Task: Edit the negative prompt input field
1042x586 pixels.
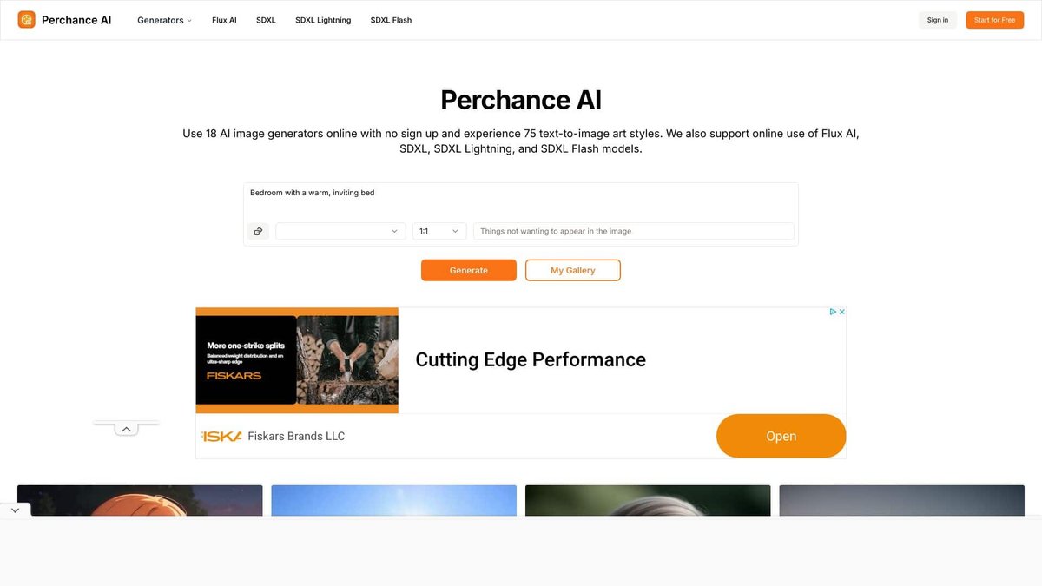Action: (634, 230)
